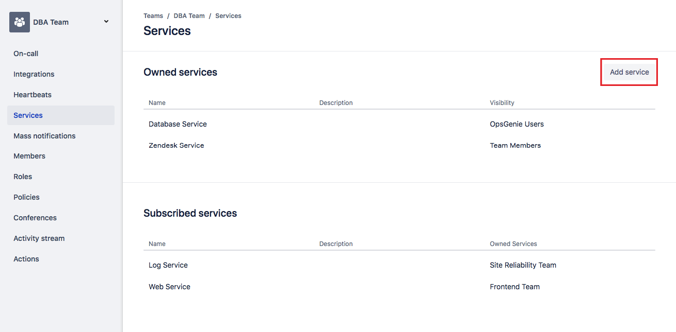Select Log Service subscribed entry
The image size is (676, 332).
click(168, 265)
